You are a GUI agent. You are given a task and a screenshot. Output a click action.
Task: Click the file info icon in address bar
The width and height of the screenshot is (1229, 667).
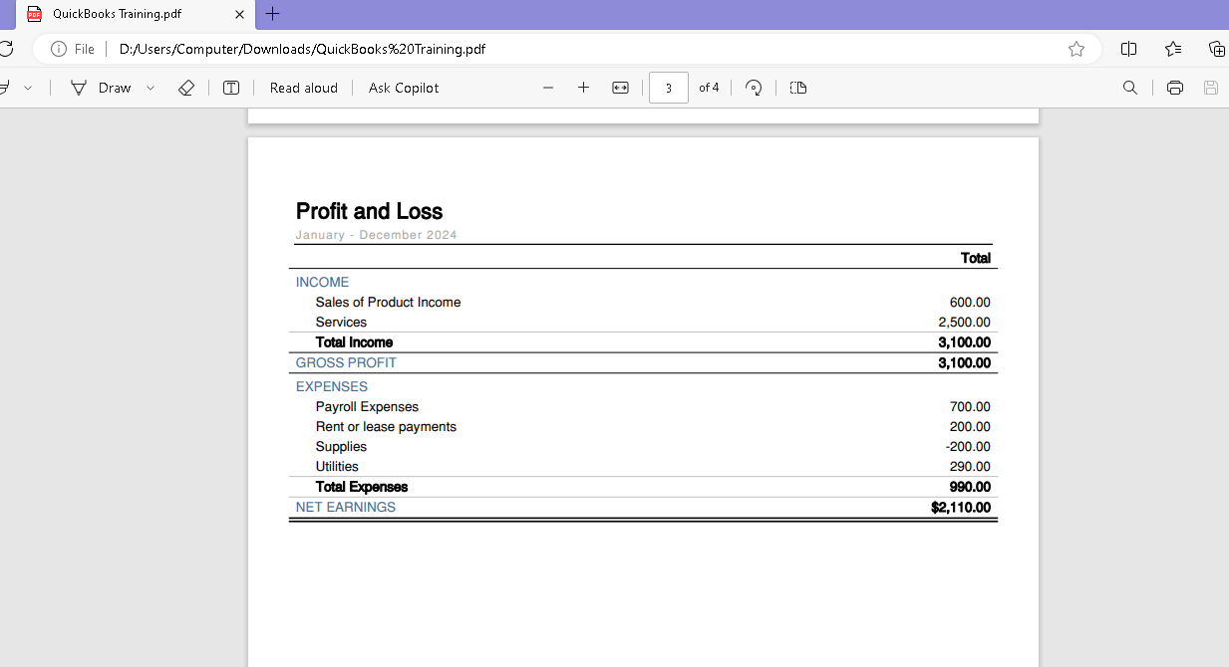click(x=59, y=49)
